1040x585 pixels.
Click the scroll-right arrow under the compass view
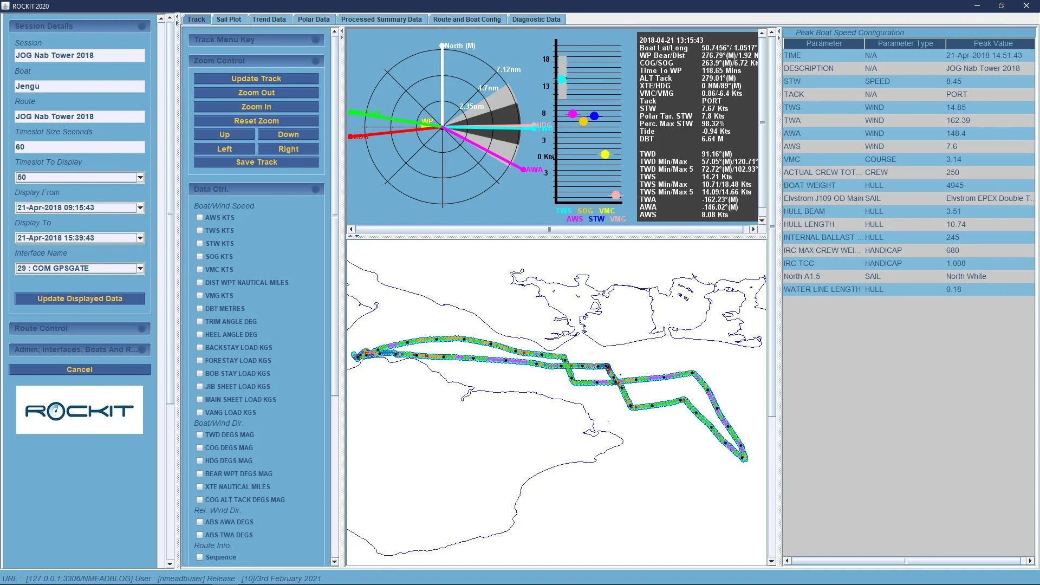[752, 229]
